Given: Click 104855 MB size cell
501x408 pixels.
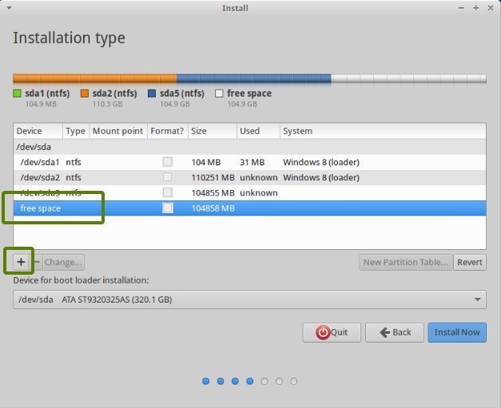Looking at the screenshot, I should (213, 193).
